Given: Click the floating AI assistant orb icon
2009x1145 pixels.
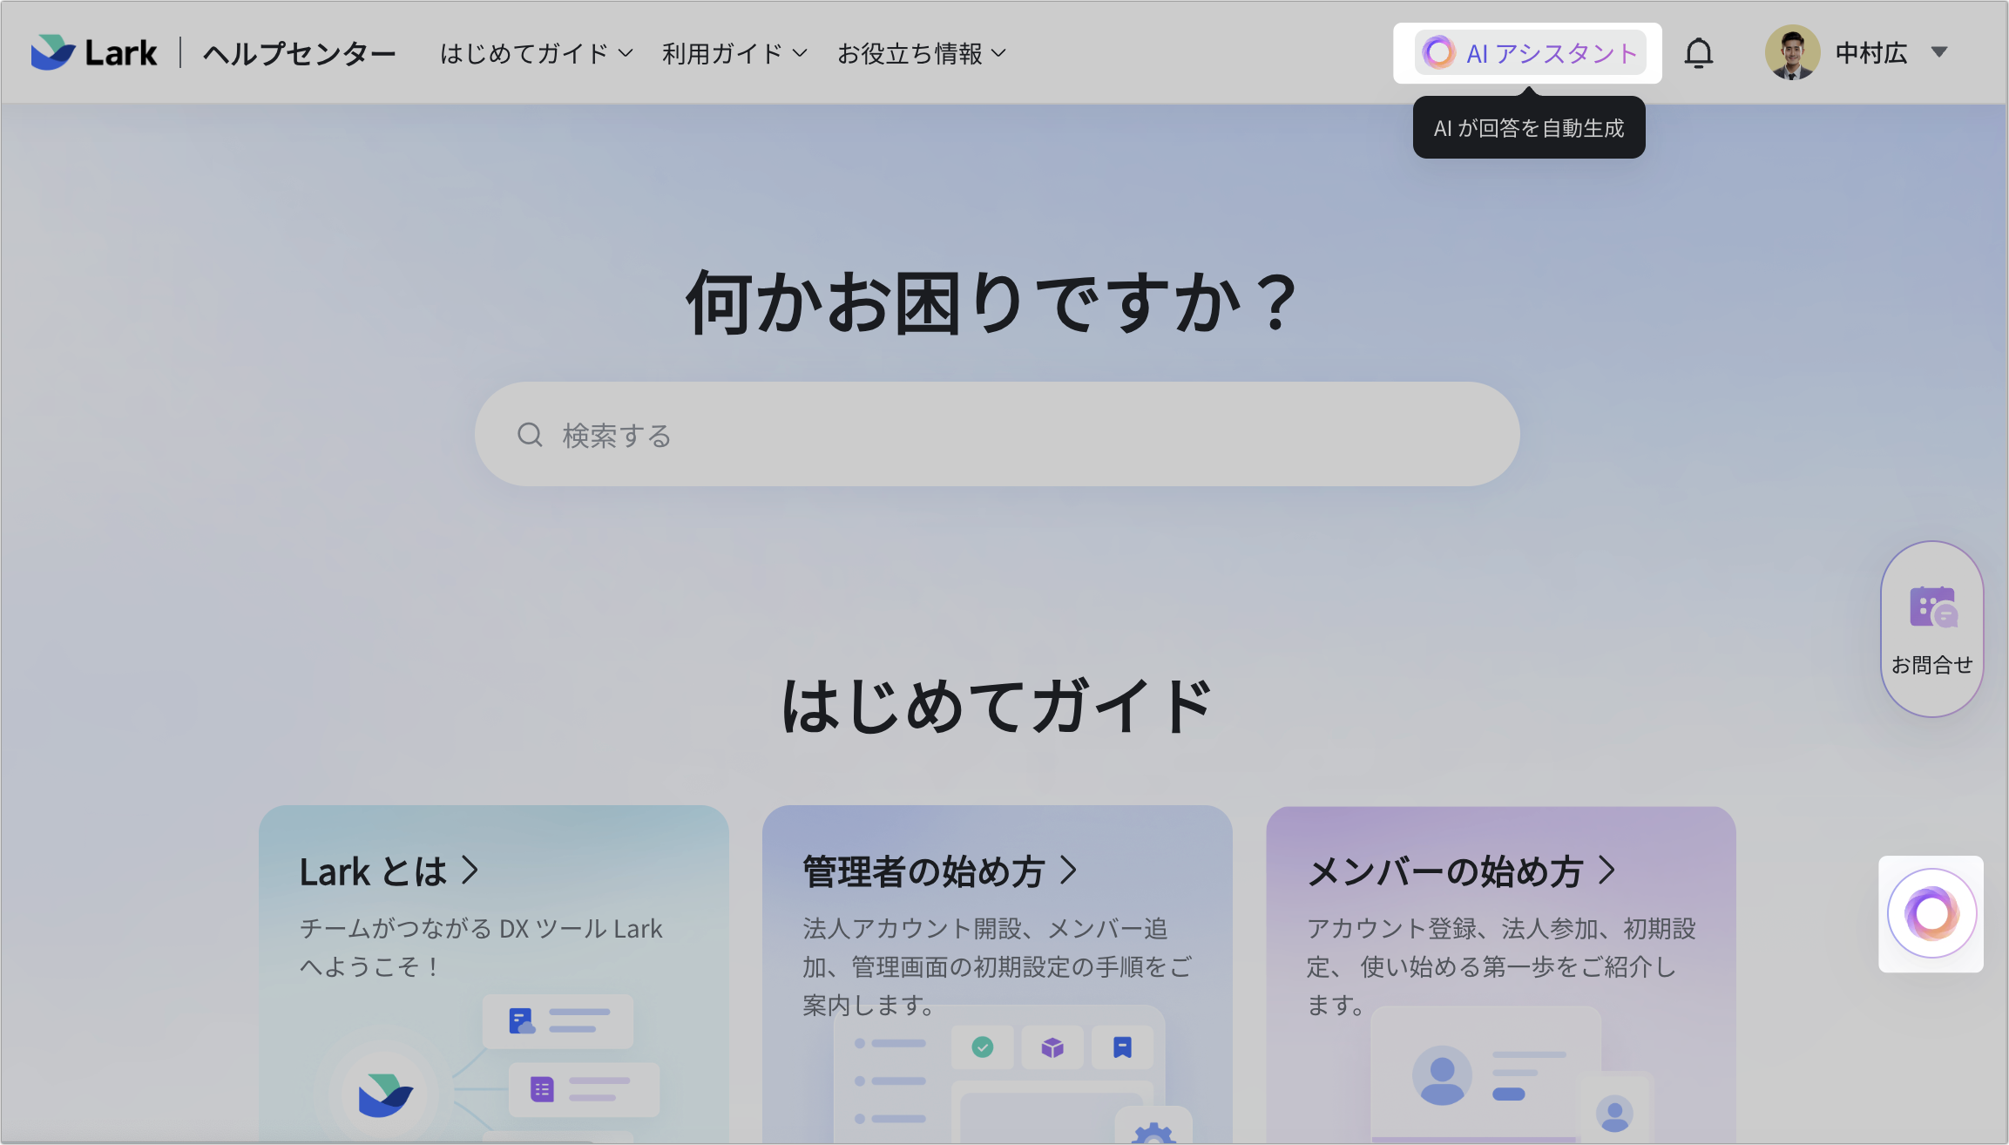Looking at the screenshot, I should pos(1931,913).
